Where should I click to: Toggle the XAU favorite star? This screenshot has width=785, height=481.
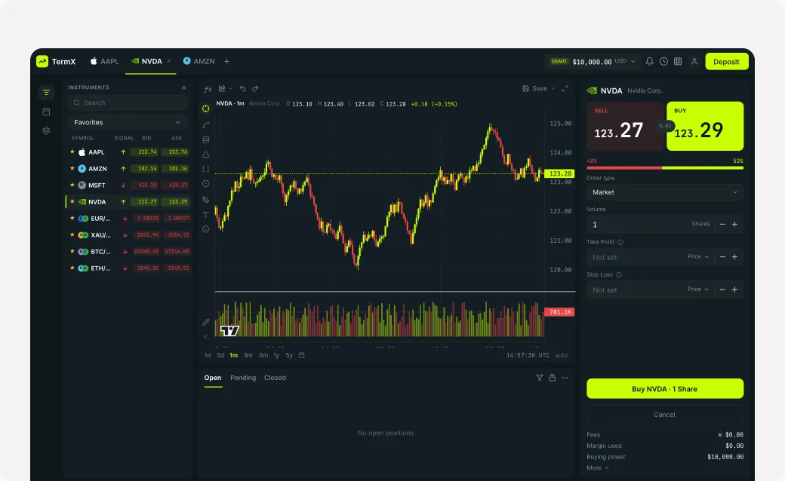pos(72,235)
